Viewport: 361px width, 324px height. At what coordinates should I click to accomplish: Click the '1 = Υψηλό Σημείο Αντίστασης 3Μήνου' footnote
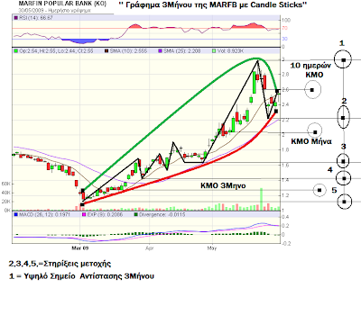point(81,276)
